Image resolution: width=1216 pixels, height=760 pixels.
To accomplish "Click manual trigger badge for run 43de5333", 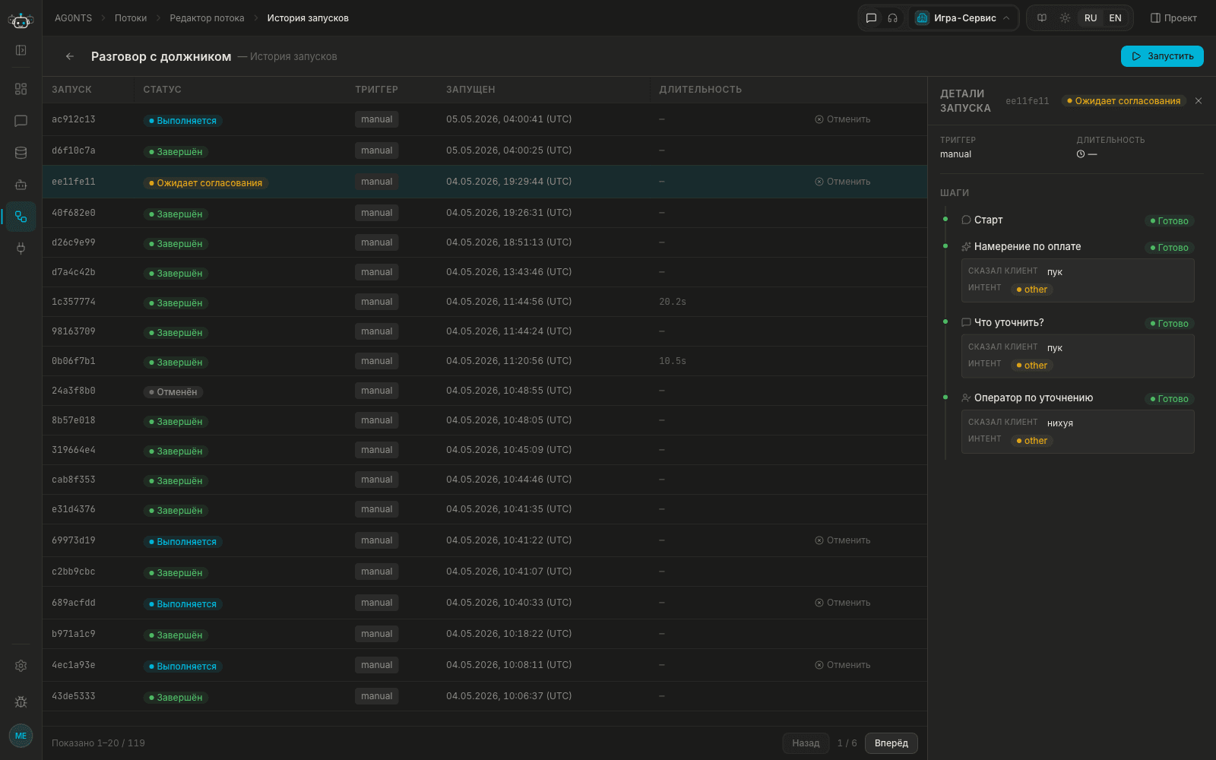I will [x=377, y=696].
